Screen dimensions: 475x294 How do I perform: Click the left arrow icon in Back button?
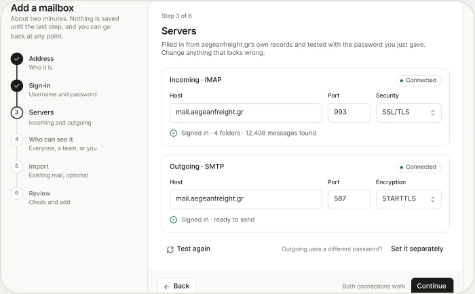click(167, 287)
